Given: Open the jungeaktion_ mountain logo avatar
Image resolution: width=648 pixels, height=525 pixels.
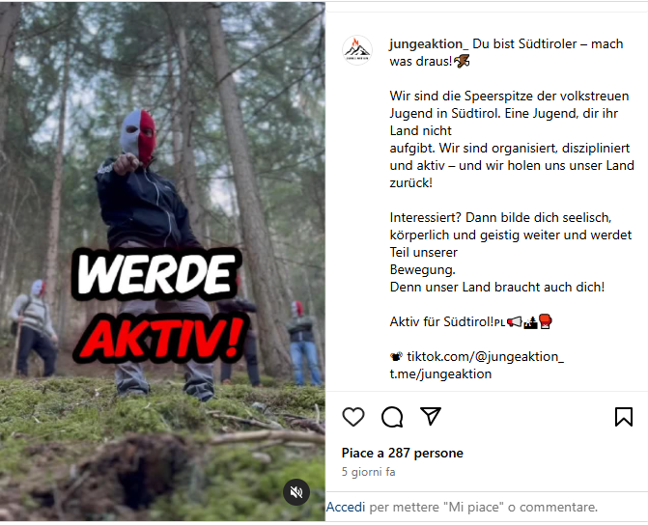Looking at the screenshot, I should coord(357,50).
